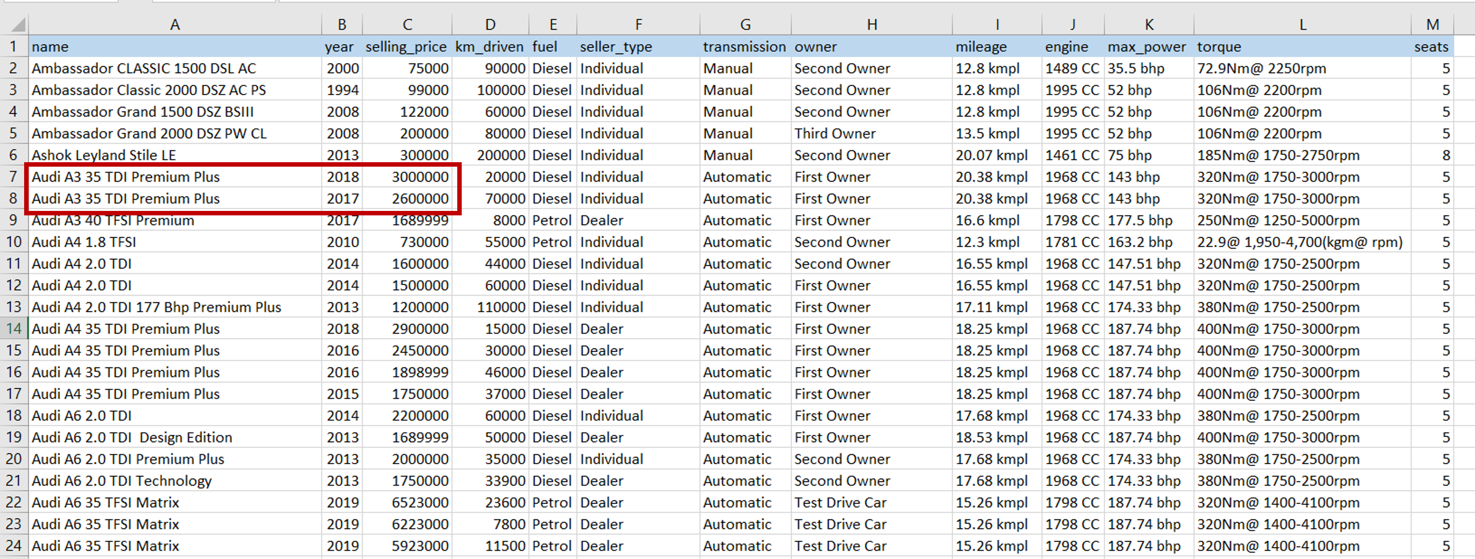Select max_power '177.5 bhp' cell
The height and width of the screenshot is (559, 1475).
click(x=1149, y=220)
